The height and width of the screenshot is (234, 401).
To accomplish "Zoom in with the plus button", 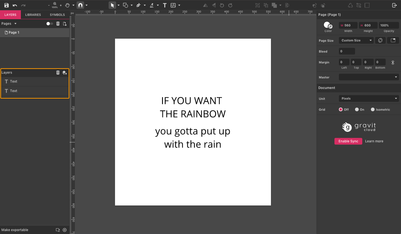I will (61, 5).
